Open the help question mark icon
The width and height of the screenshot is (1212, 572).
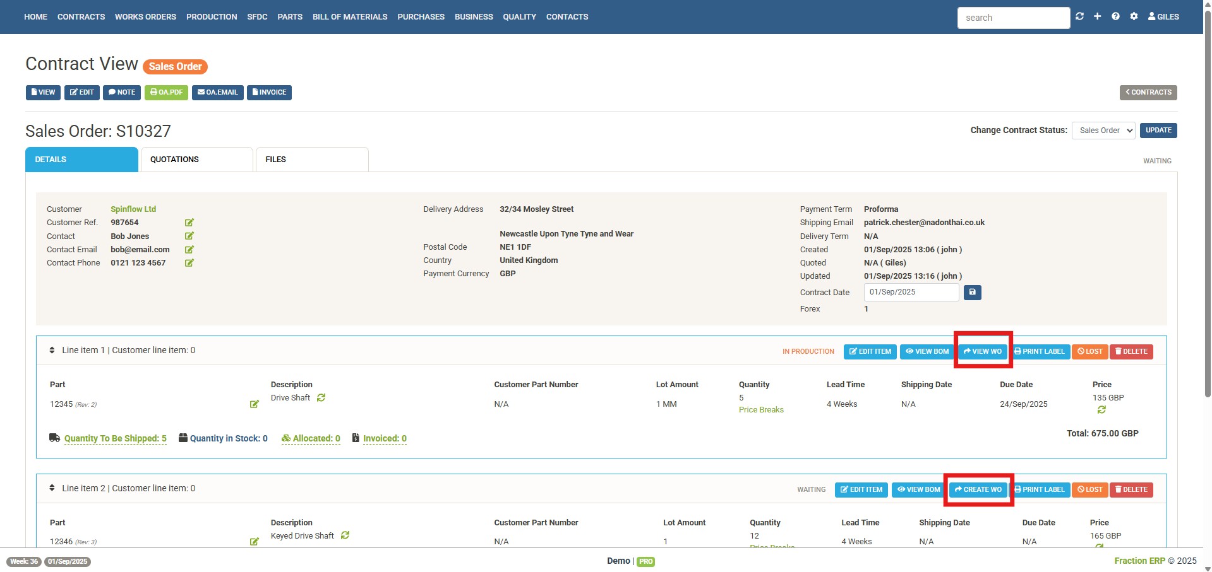click(1115, 16)
